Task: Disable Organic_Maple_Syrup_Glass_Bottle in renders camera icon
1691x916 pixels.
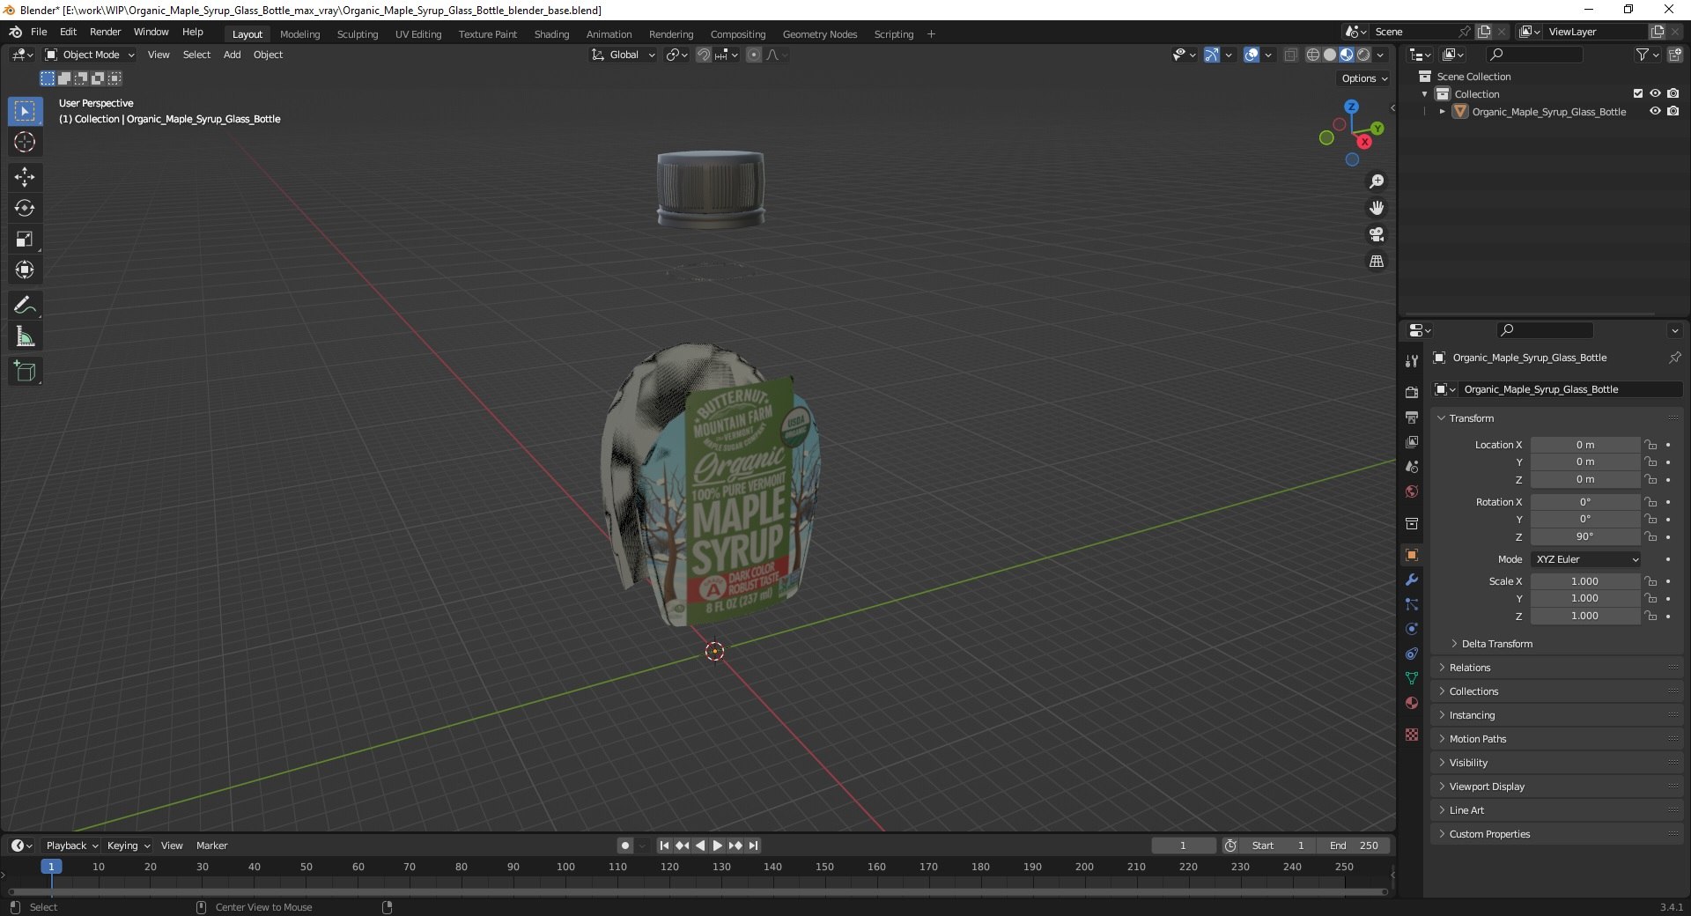Action: coord(1673,112)
